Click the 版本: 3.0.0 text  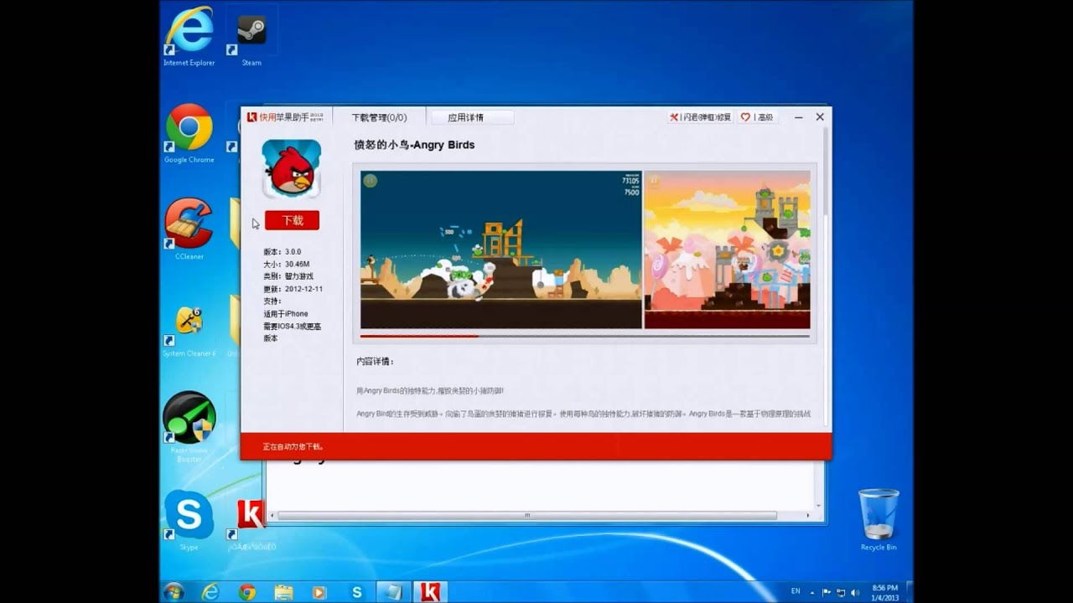283,251
